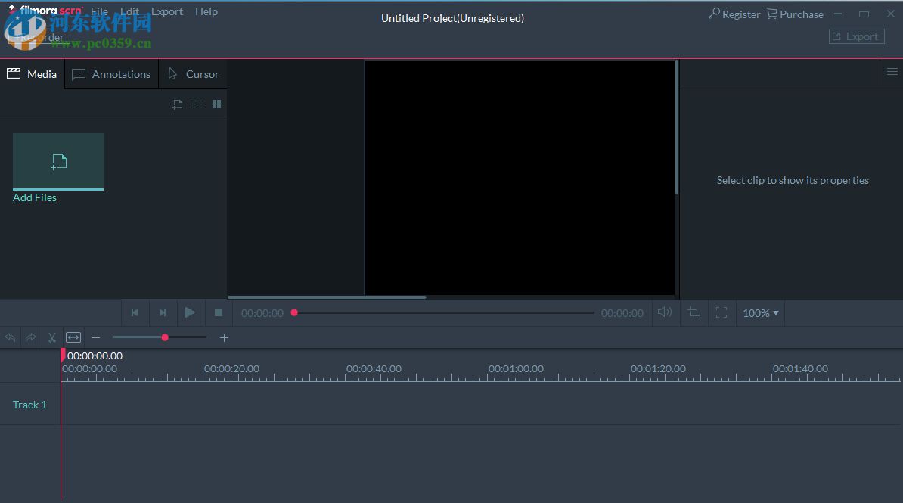Select Track 1 label
The image size is (903, 503).
click(29, 405)
